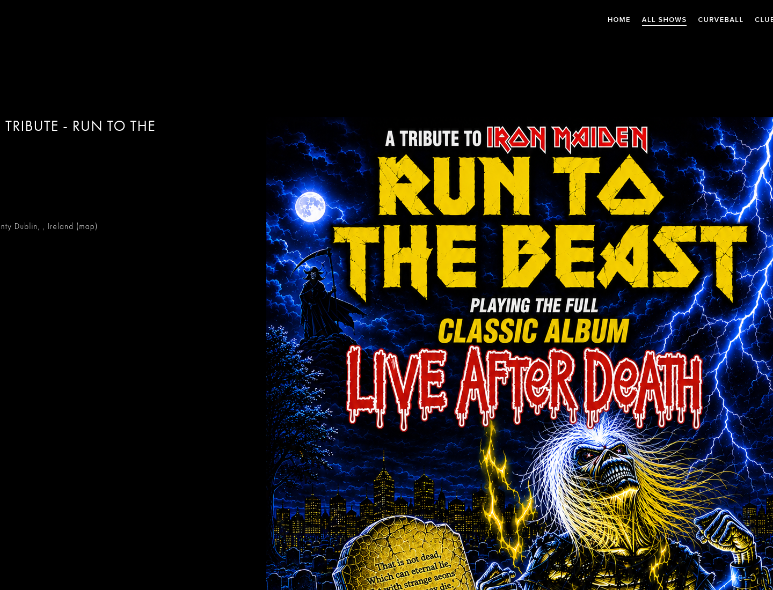This screenshot has height=590, width=773.
Task: Click the County Dublin, Ireland address text
Action: [x=36, y=226]
